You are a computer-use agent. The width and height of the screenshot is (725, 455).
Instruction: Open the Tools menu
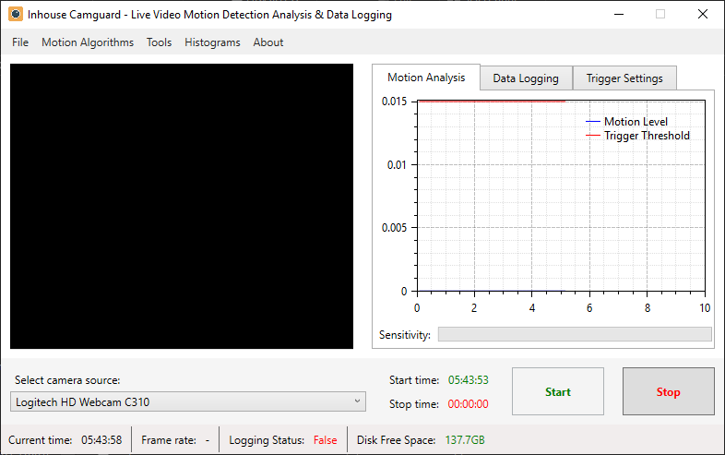tap(159, 42)
